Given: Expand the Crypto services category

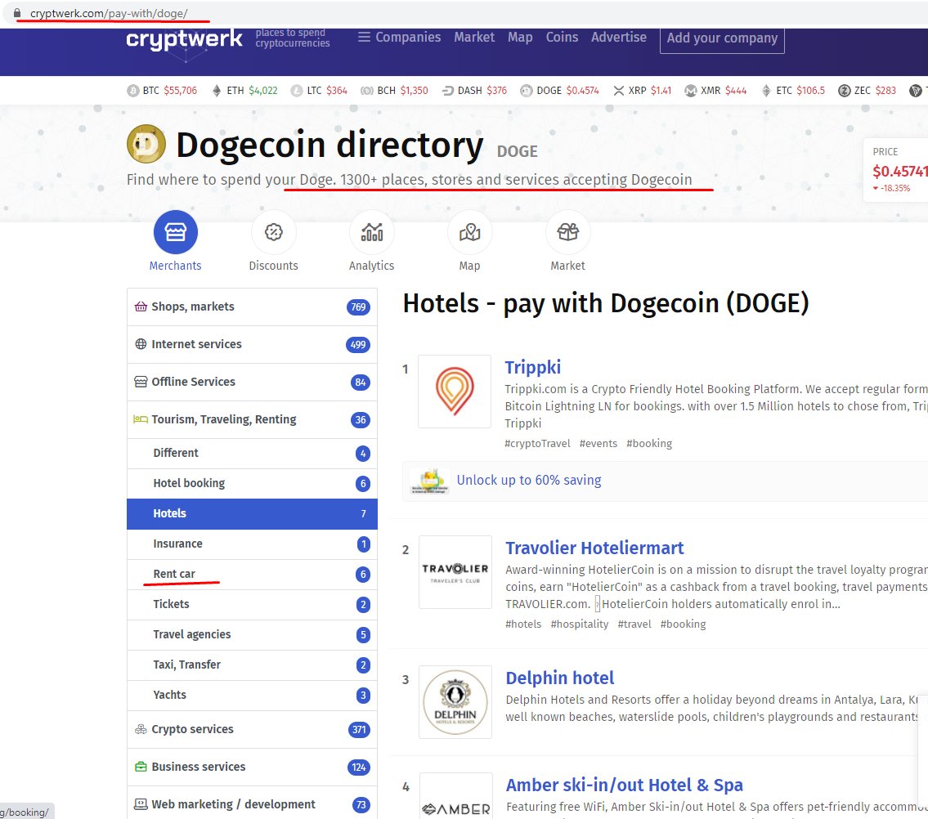Looking at the screenshot, I should coord(252,729).
